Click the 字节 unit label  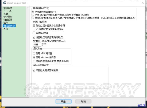click(44, 44)
